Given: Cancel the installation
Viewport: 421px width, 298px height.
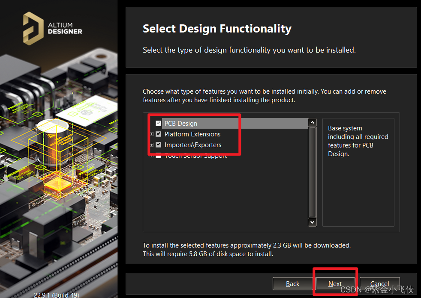Looking at the screenshot, I should 379,284.
